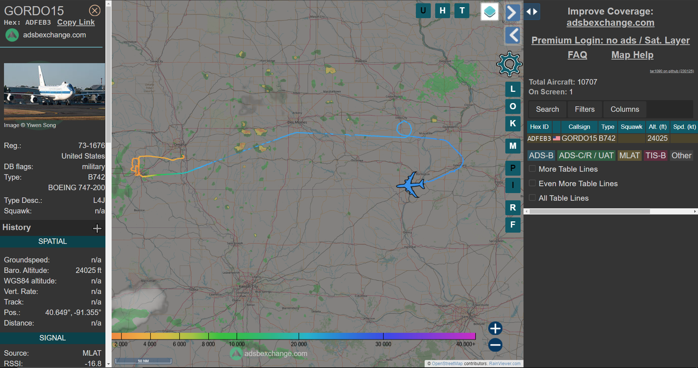Screen dimensions: 698x368
Task: Open adsbexchange.com coverage link
Action: [x=610, y=23]
